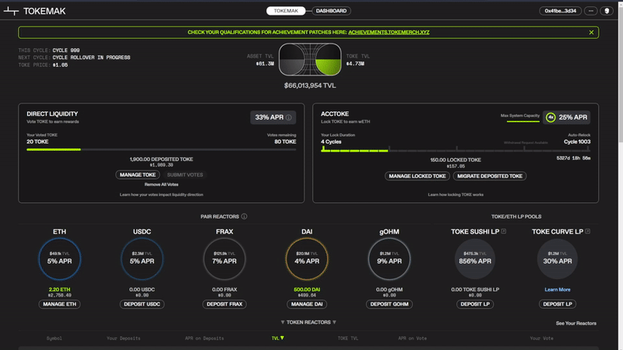Click the 2.20 ETH balance text
The image size is (623, 350).
[60, 289]
